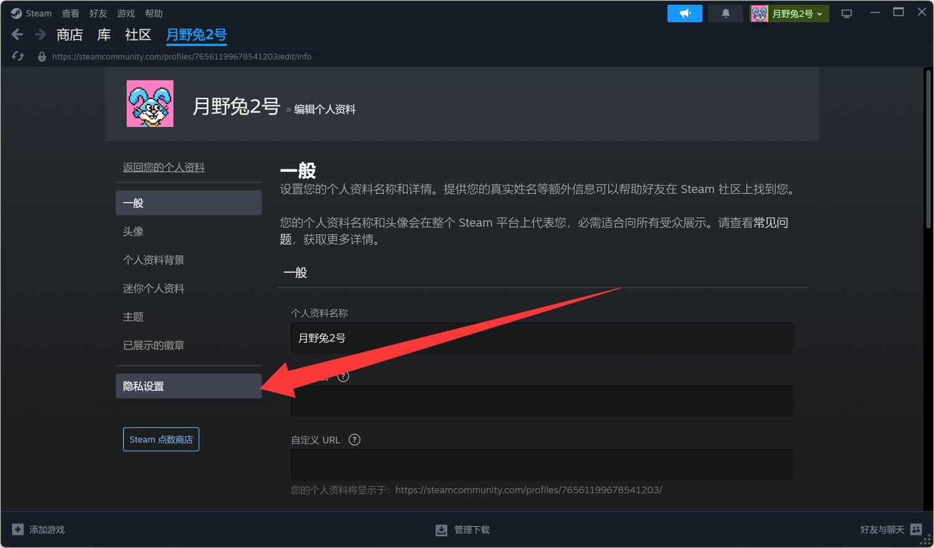Click the 自定义 URL input field
934x548 pixels.
click(542, 465)
